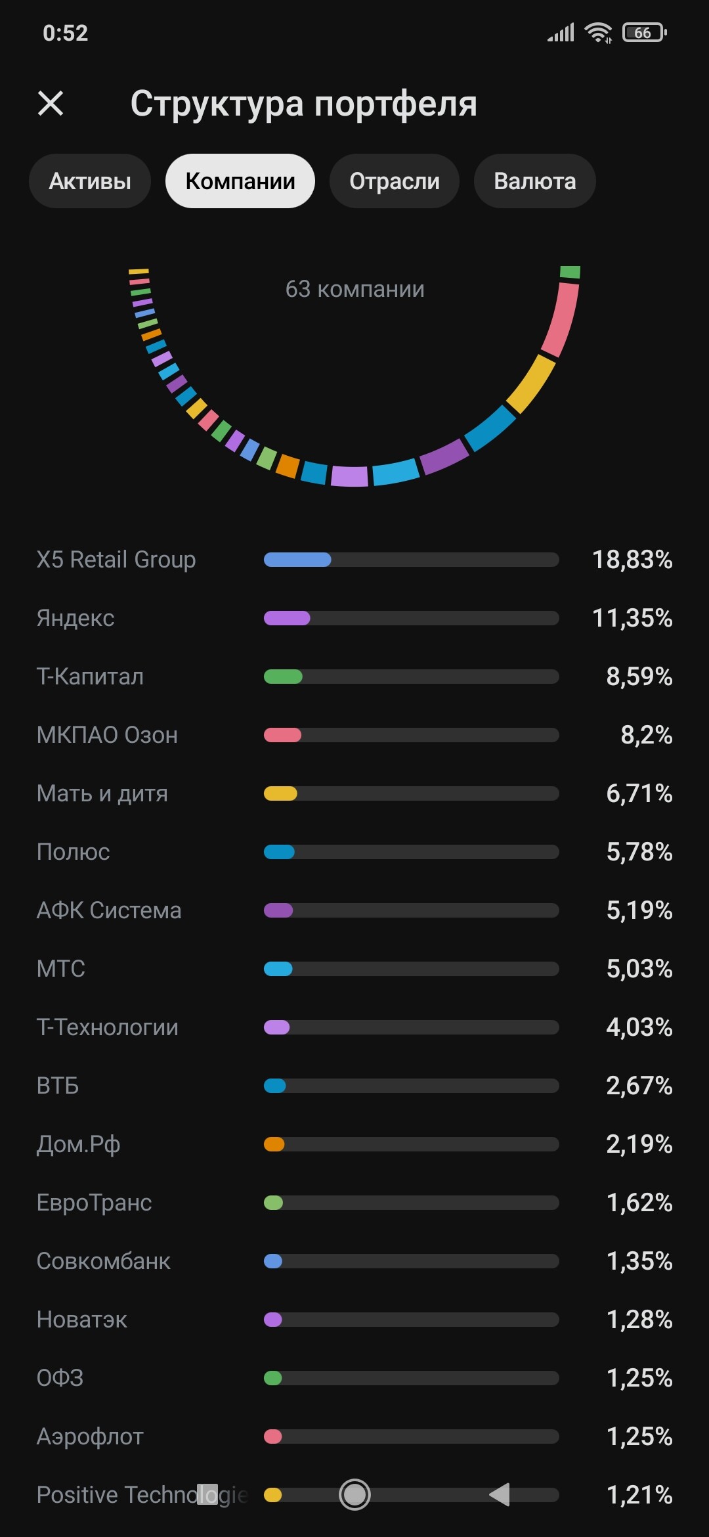Screen dimensions: 709x1537
Task: Switch to the Валюта tab
Action: coord(534,181)
